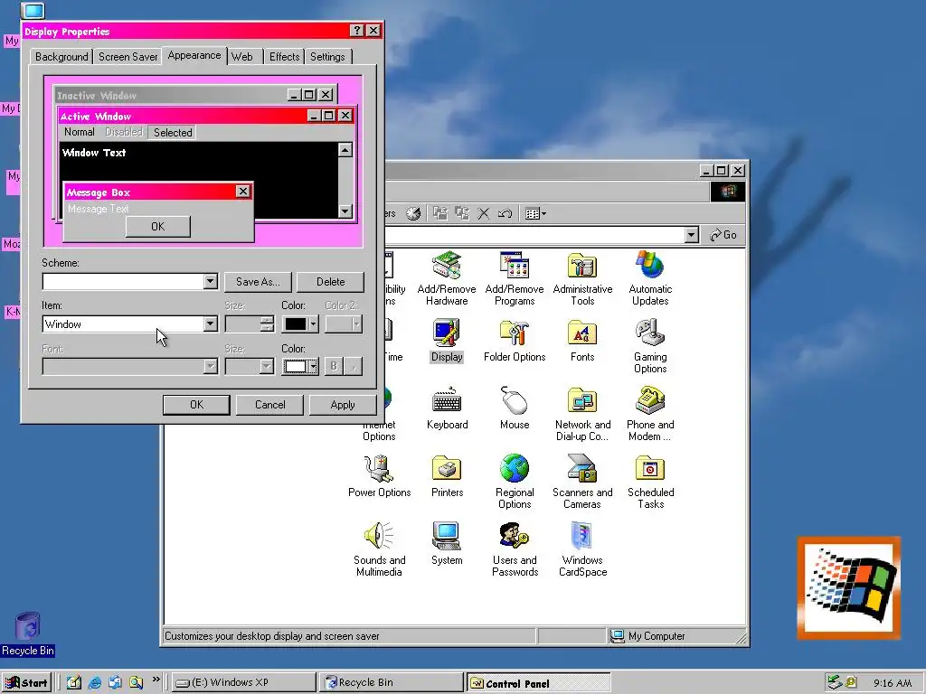Open the Fonts folder icon
The height and width of the screenshot is (694, 926).
(x=582, y=341)
